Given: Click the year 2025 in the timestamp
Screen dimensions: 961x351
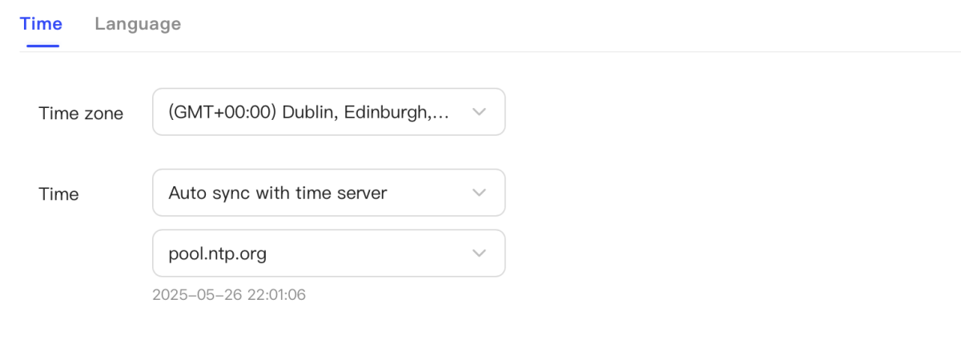Looking at the screenshot, I should click(x=170, y=295).
